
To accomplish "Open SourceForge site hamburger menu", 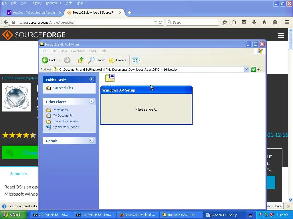I will (281, 35).
